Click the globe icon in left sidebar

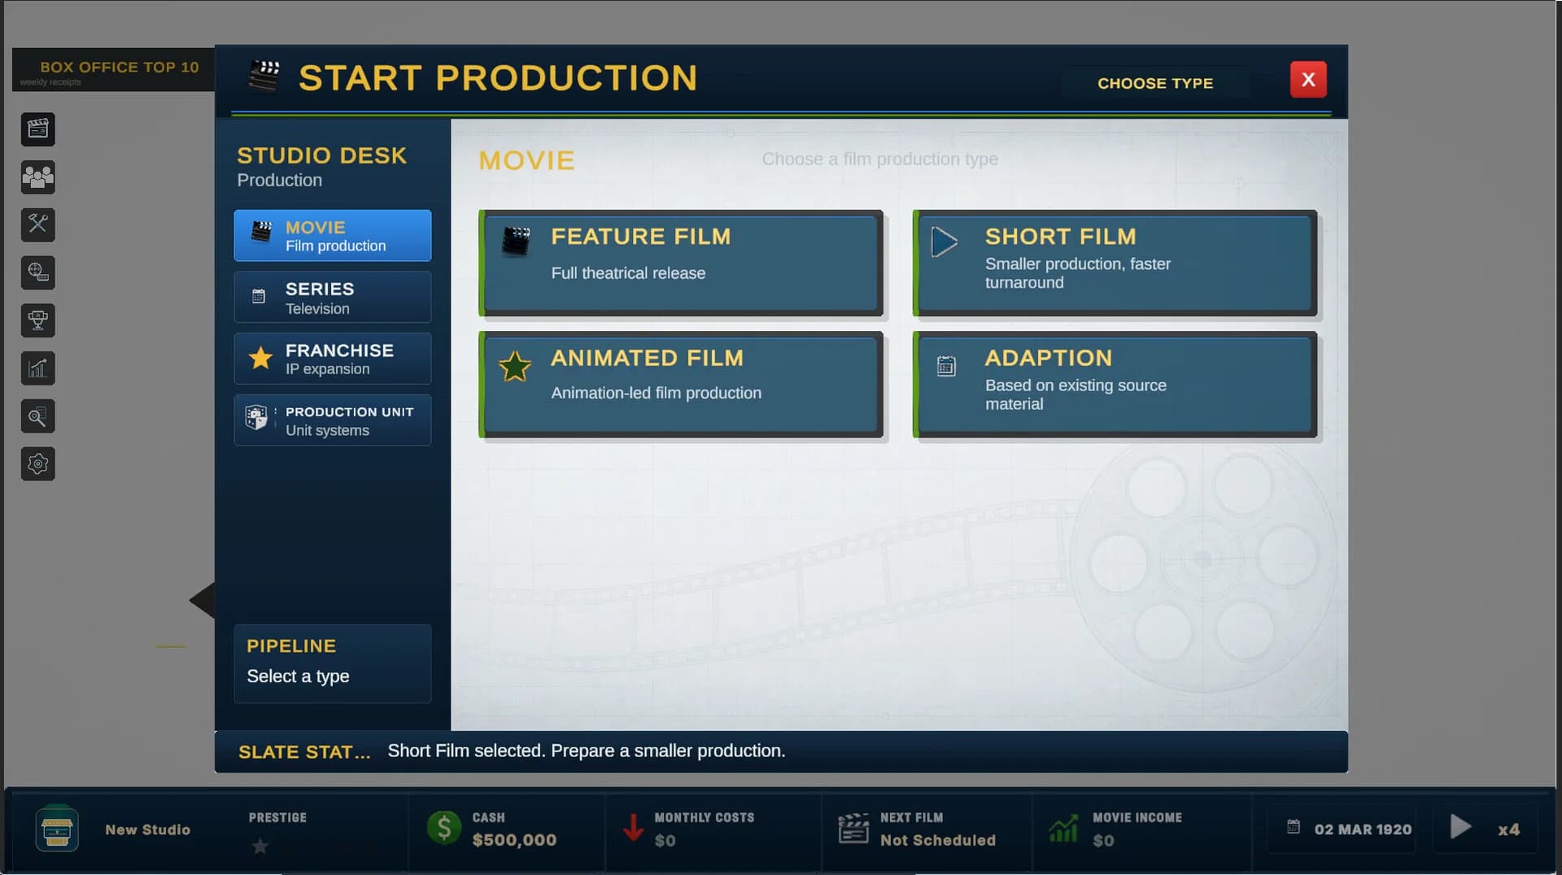[37, 272]
